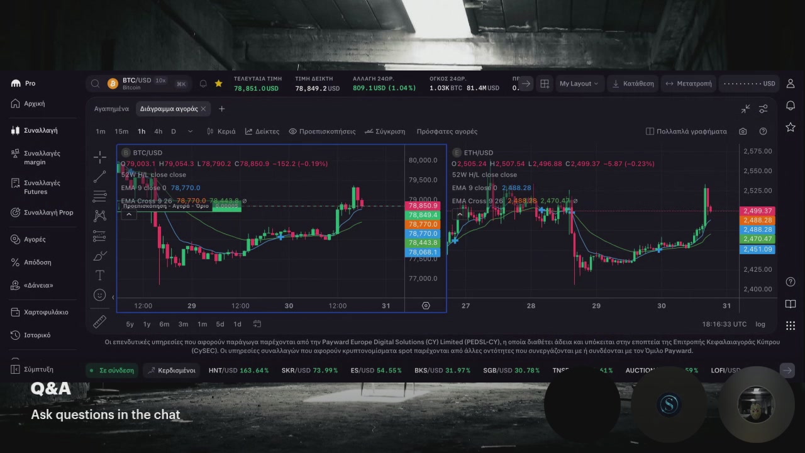Open the chart panel settings sliders icon
Viewport: 805px width, 453px height.
tap(763, 109)
